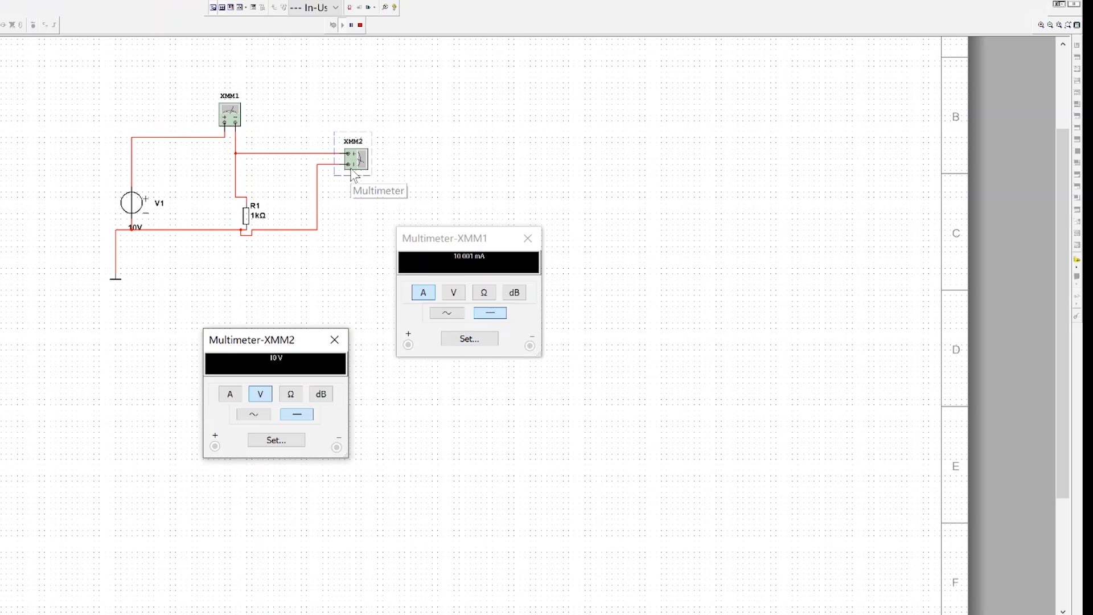Viewport: 1093px width, 615px height.
Task: Open the XMM1 multimeter instrument on schematic
Action: coord(230,114)
